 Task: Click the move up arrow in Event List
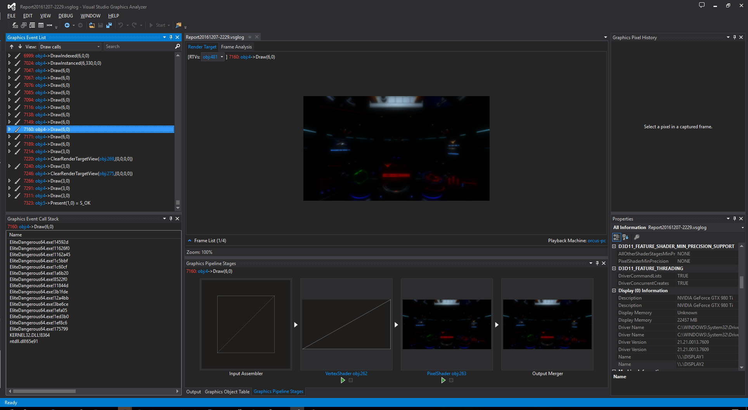pyautogui.click(x=12, y=47)
